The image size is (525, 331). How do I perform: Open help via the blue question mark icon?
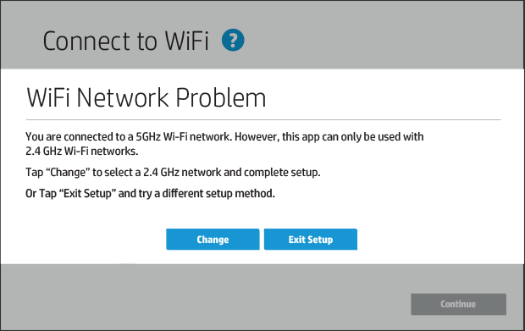pos(233,40)
